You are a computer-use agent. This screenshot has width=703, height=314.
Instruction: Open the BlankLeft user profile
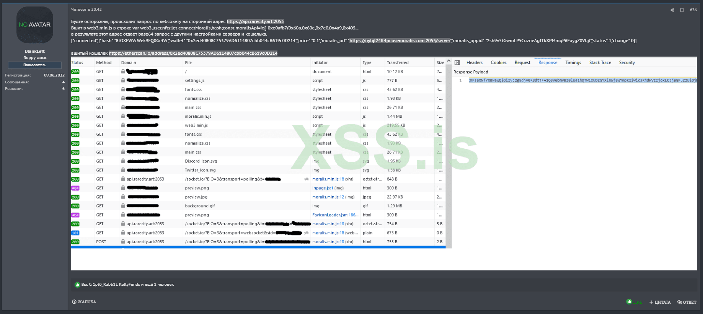(x=35, y=51)
